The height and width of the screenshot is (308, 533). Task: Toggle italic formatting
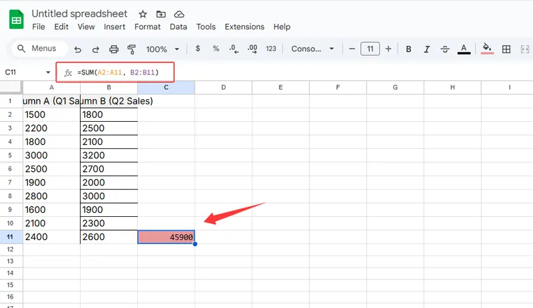tap(427, 49)
